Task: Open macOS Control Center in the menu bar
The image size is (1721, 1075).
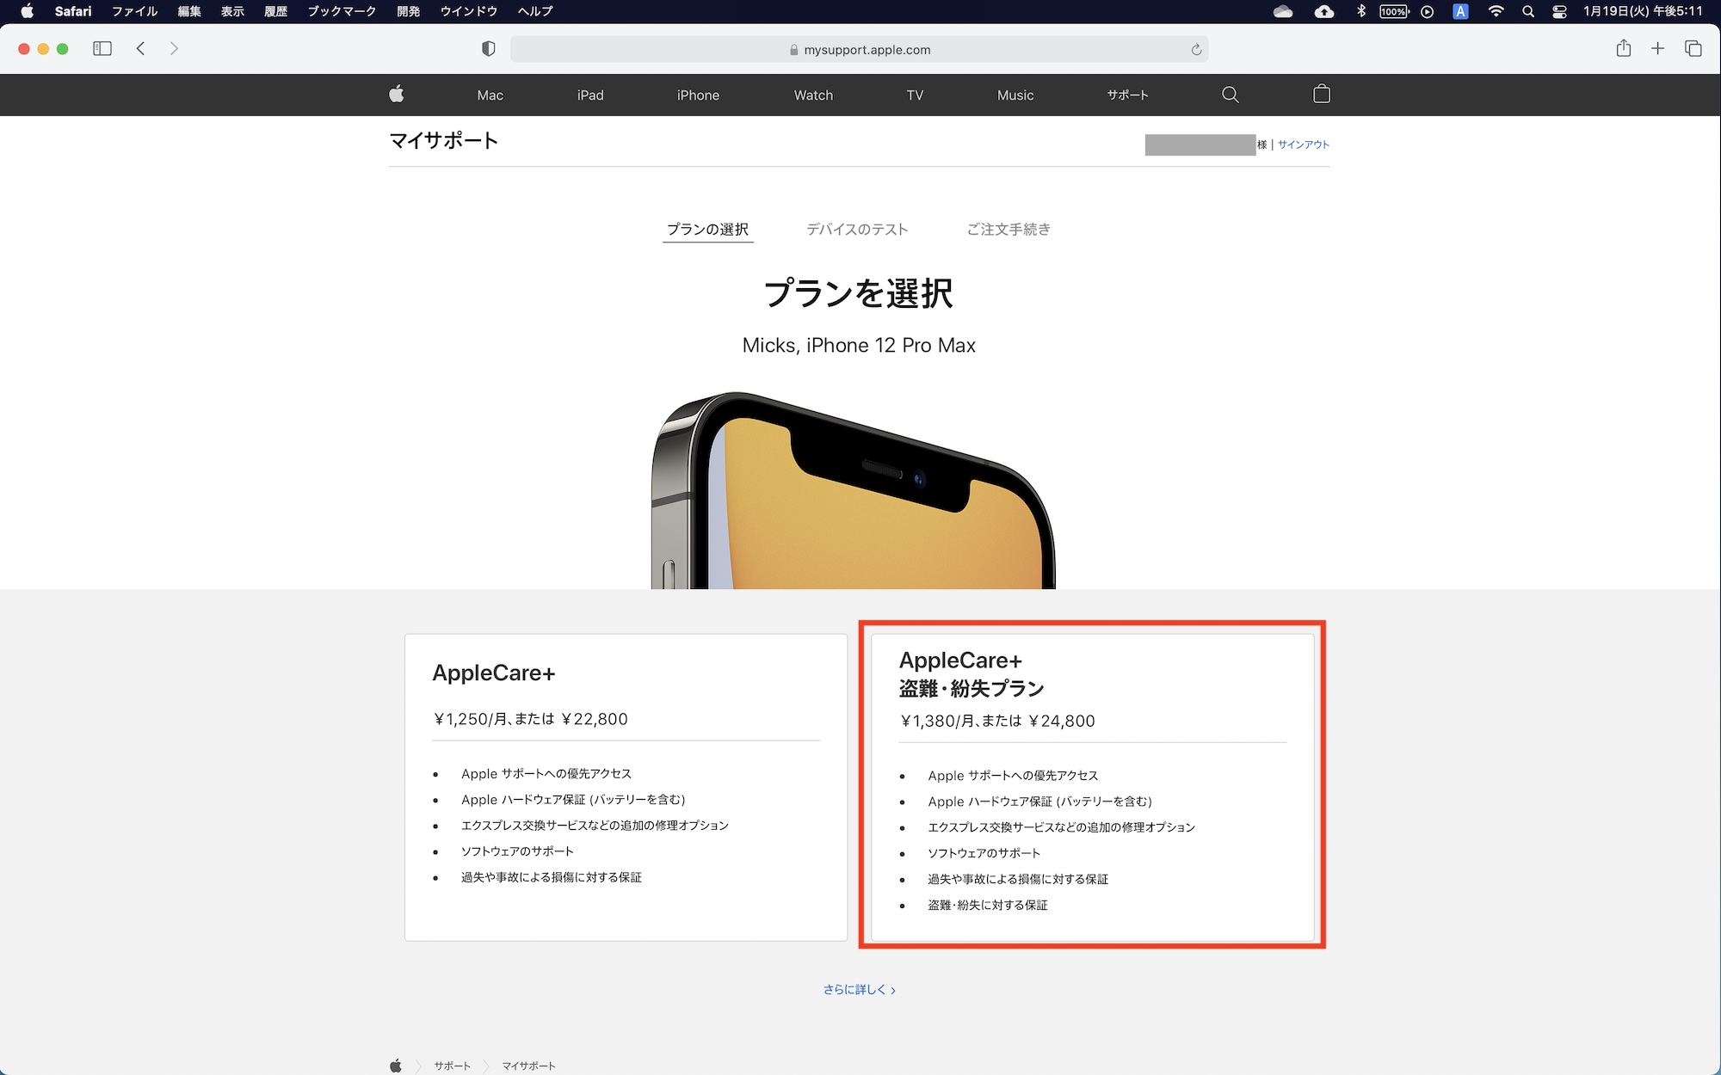Action: pyautogui.click(x=1559, y=11)
